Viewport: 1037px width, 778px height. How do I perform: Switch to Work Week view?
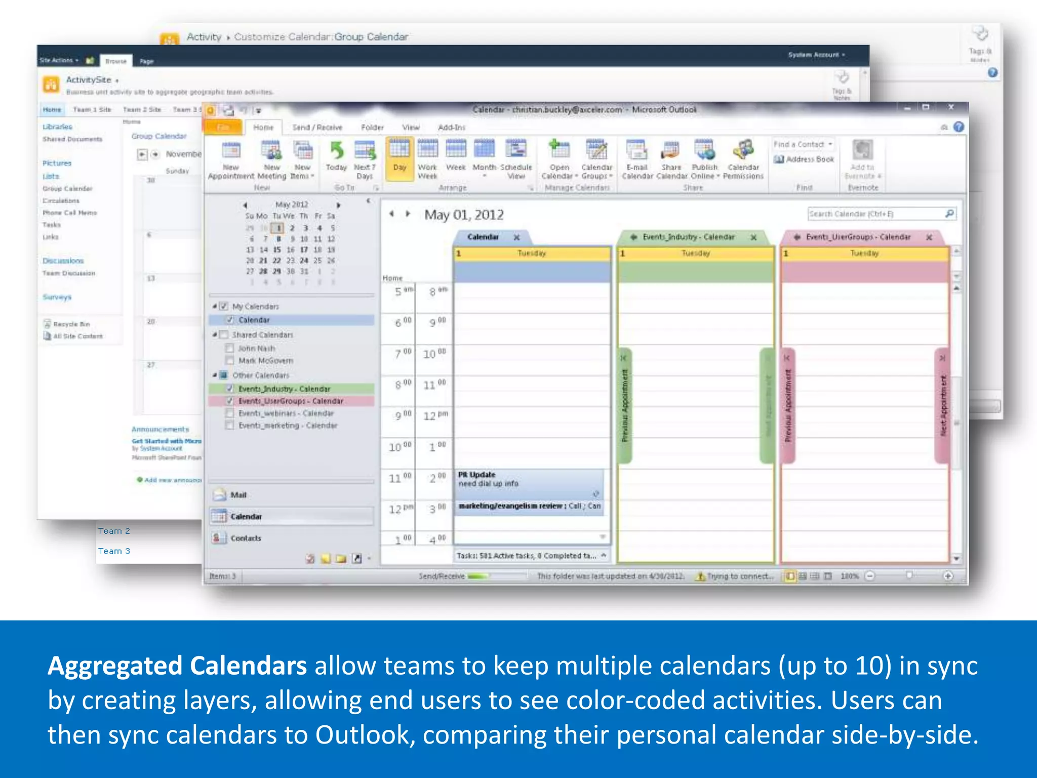coord(427,160)
